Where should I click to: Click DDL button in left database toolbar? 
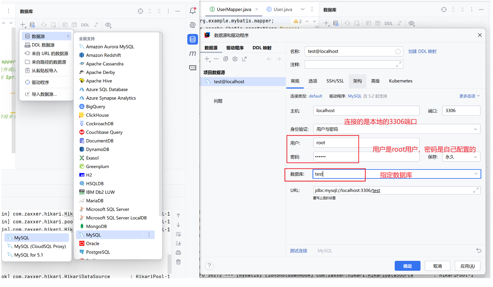85,25
